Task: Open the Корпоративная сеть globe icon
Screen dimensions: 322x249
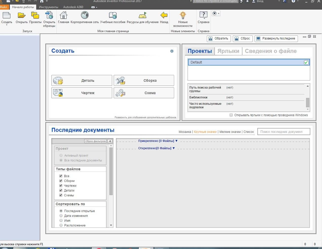Action: [85, 15]
